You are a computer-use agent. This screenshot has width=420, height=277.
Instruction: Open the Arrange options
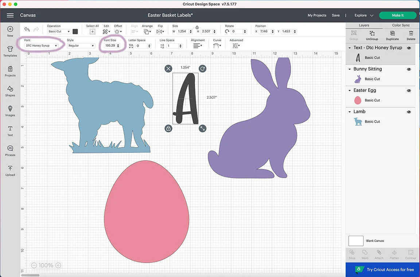[147, 32]
